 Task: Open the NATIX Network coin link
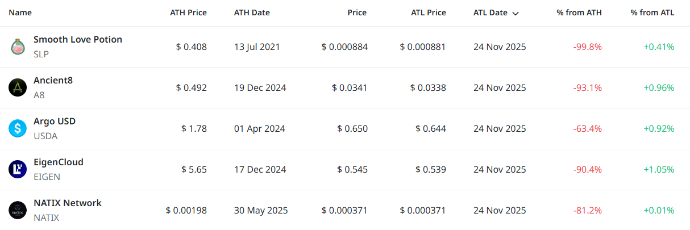tap(68, 203)
